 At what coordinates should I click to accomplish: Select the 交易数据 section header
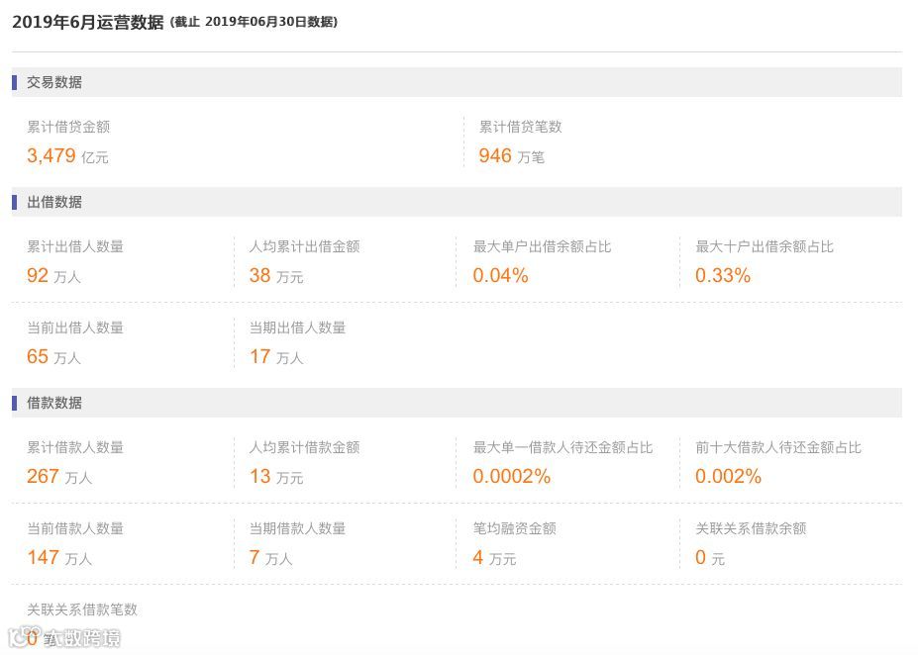pyautogui.click(x=54, y=82)
